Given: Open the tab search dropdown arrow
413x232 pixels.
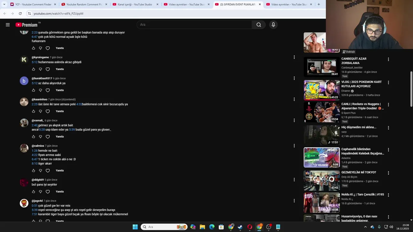Looking at the screenshot, I should pyautogui.click(x=4, y=5).
